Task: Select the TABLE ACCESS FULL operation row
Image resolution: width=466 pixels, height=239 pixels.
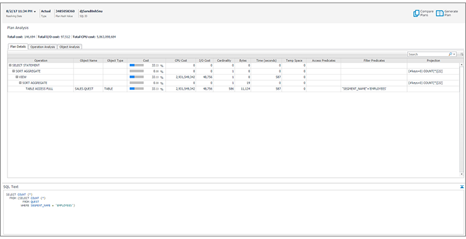Action: [x=233, y=89]
